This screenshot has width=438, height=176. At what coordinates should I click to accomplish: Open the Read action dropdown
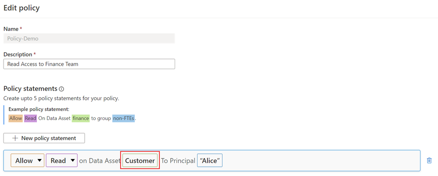coord(61,161)
